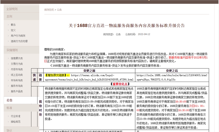The height and width of the screenshot is (132, 219).
Task: Open the 协议 sidebar section
Action: (x=21, y=130)
